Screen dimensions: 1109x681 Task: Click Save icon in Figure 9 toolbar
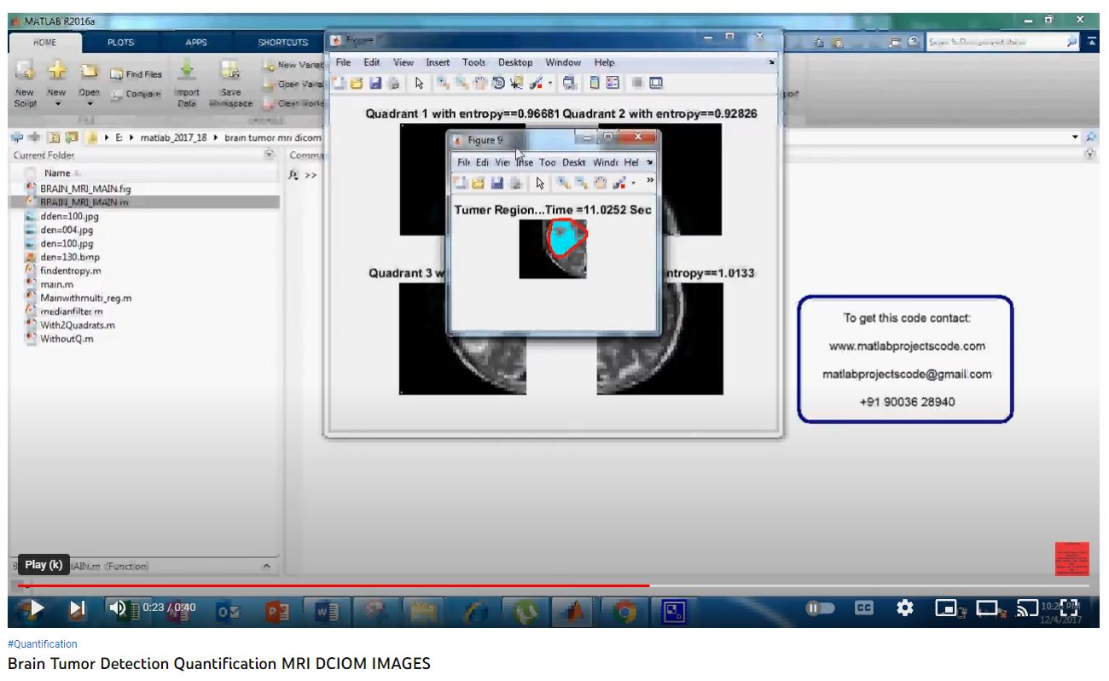click(496, 183)
